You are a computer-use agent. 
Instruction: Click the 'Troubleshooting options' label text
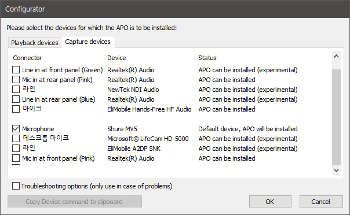click(x=97, y=186)
